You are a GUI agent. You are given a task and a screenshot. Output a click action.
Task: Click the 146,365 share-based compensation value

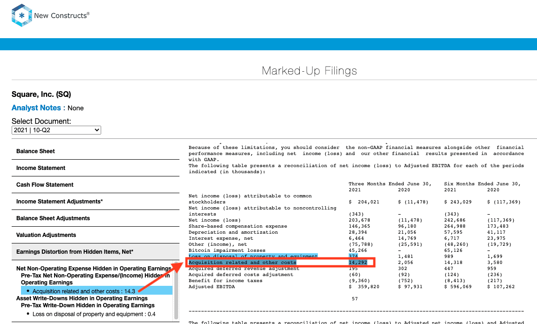(x=359, y=226)
